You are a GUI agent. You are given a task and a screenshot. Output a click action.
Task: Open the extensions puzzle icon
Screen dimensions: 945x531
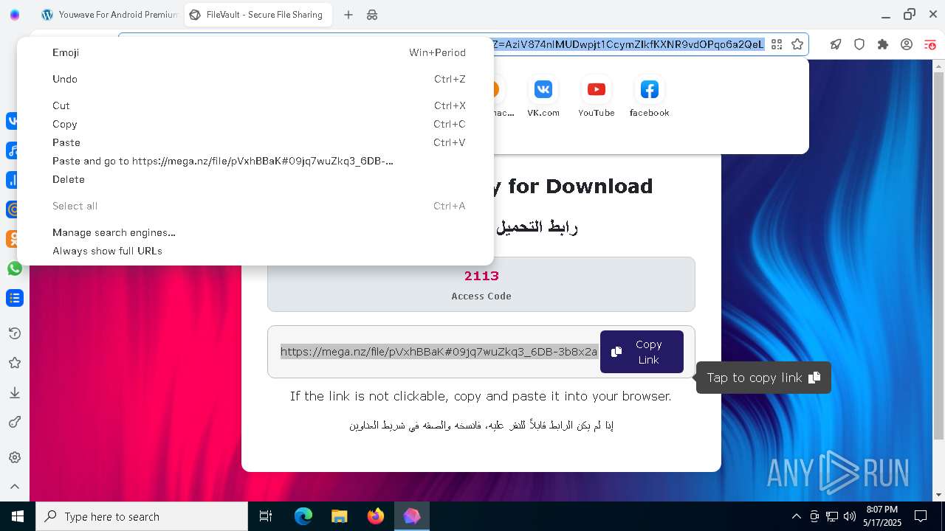[883, 44]
